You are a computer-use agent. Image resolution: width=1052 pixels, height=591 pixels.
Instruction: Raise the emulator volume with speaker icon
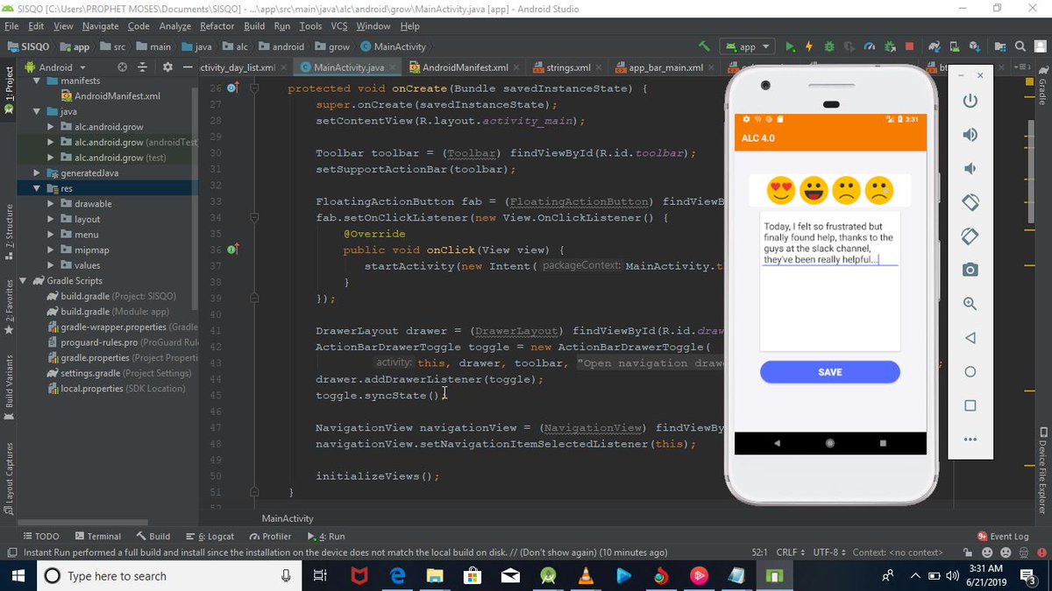click(x=970, y=134)
